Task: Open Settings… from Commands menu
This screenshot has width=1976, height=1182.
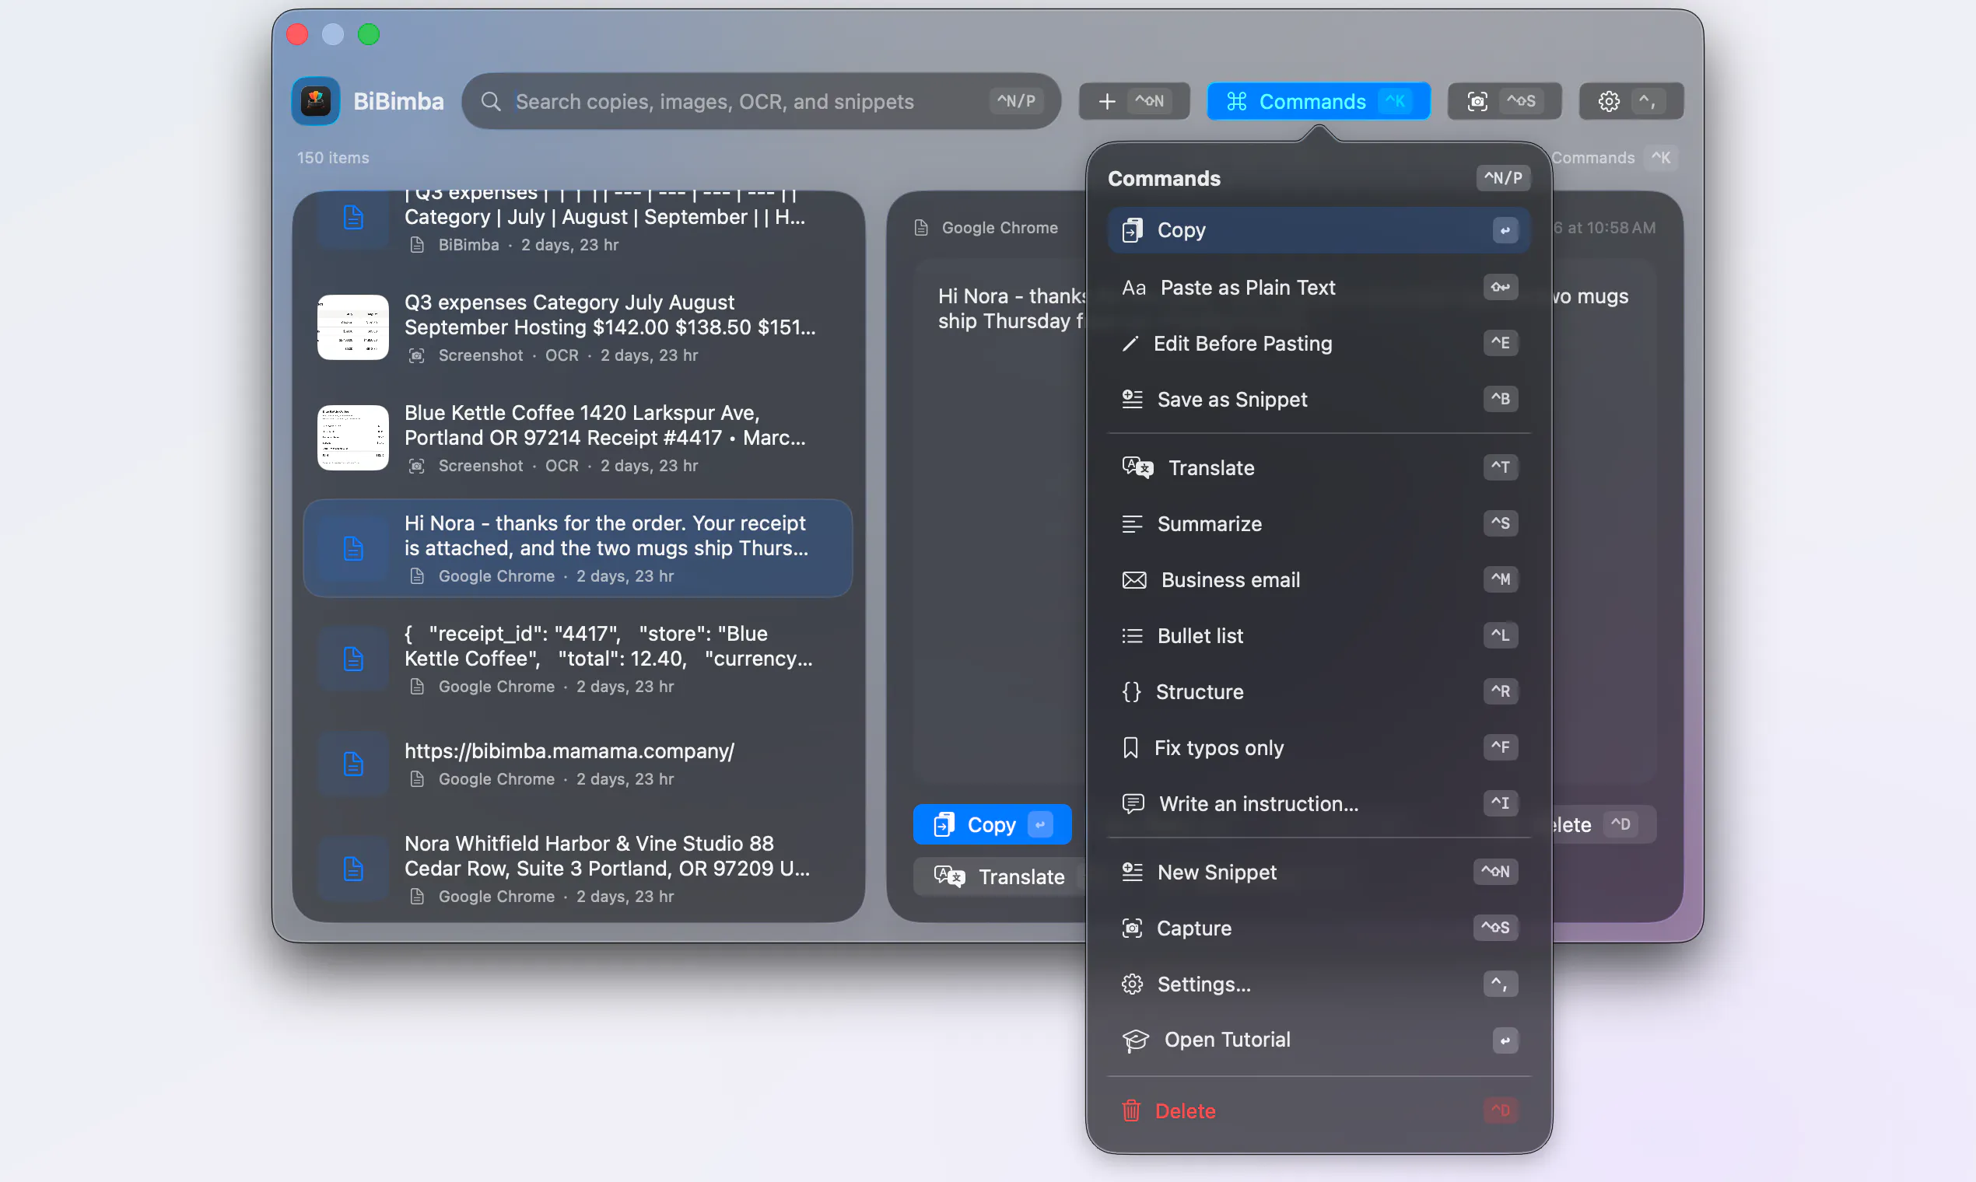Action: 1319,984
